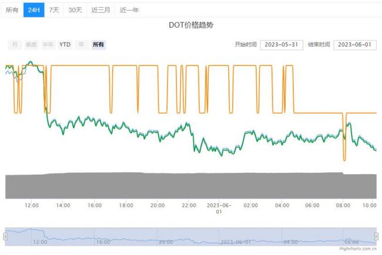Click the DOT价格趋势 chart title

191,27
